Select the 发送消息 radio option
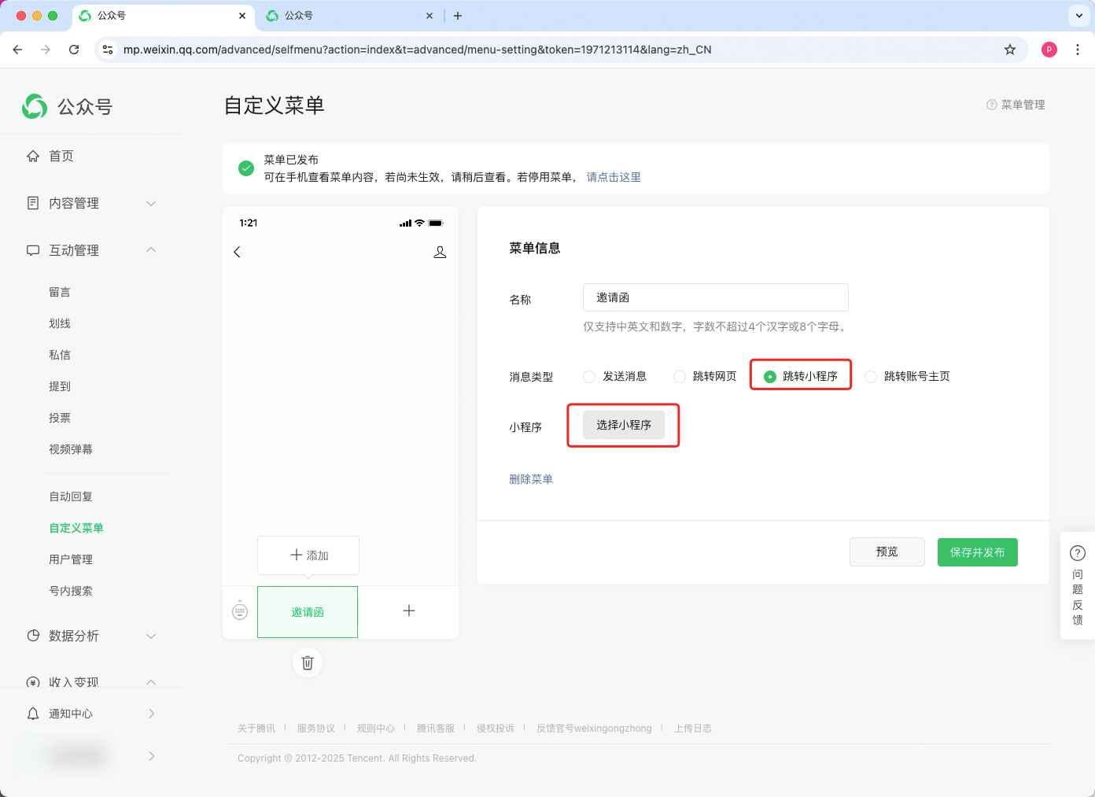This screenshot has width=1095, height=797. (589, 377)
